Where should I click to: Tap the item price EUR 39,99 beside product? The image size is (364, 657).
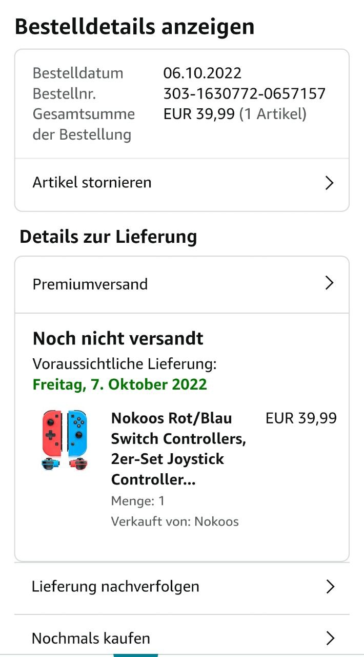tap(301, 418)
